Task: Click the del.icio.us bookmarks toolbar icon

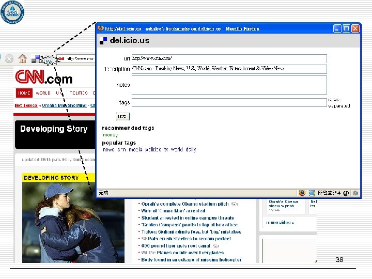Action: [x=36, y=59]
